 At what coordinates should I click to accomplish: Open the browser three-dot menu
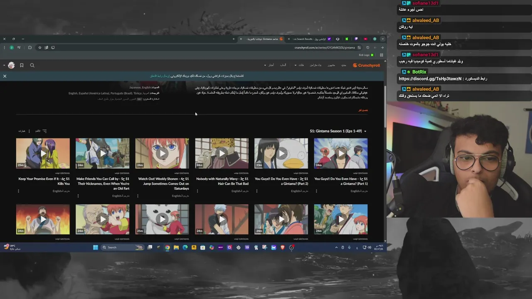(x=4, y=47)
